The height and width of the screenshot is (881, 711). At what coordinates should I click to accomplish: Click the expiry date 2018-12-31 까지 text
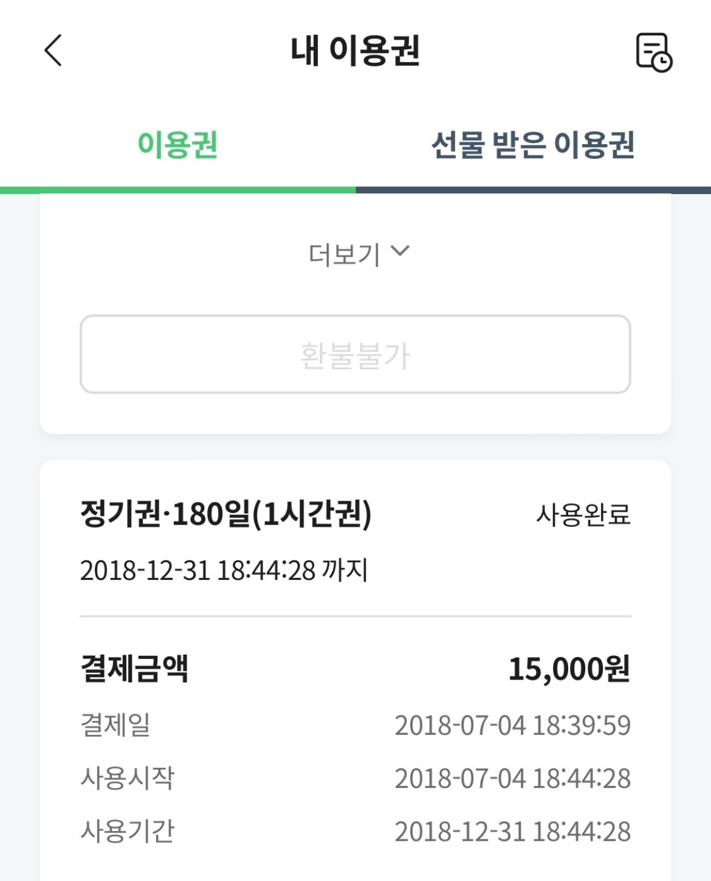coord(224,571)
